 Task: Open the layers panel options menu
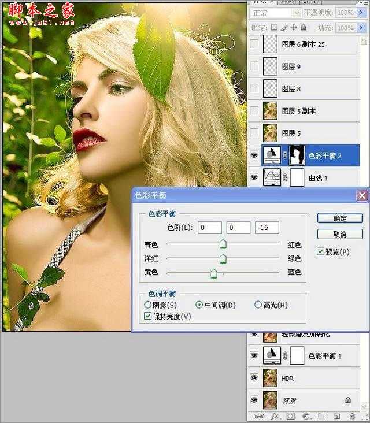click(365, 2)
